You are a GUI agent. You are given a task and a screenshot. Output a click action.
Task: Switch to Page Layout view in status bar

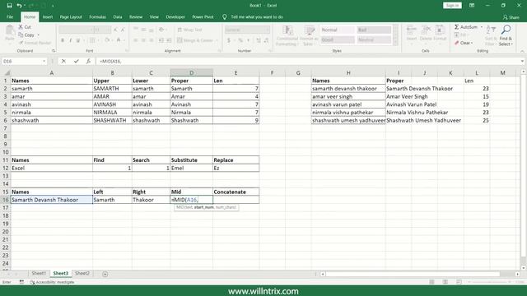click(x=445, y=282)
